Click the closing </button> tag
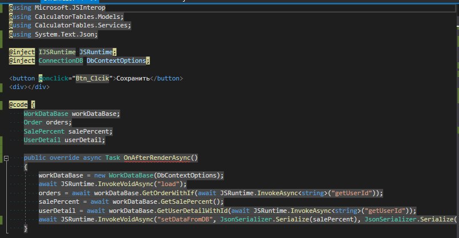459x238 pixels. pos(166,79)
